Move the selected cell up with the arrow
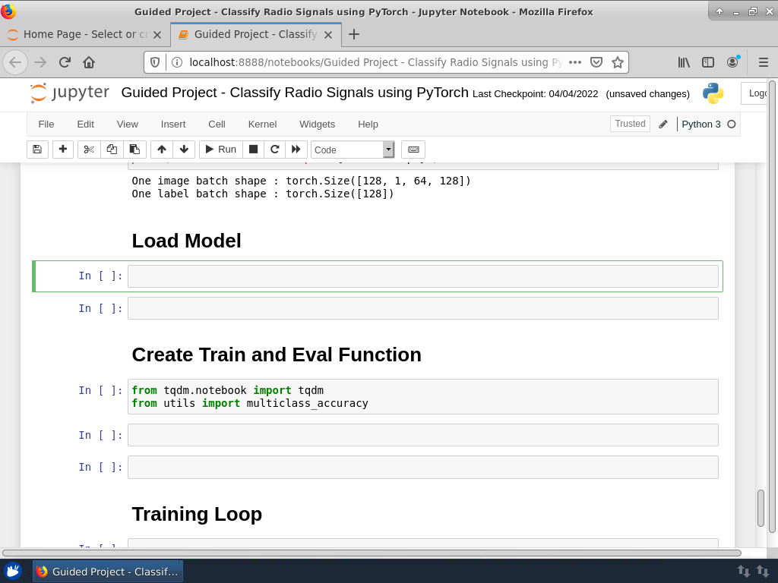 pyautogui.click(x=162, y=150)
